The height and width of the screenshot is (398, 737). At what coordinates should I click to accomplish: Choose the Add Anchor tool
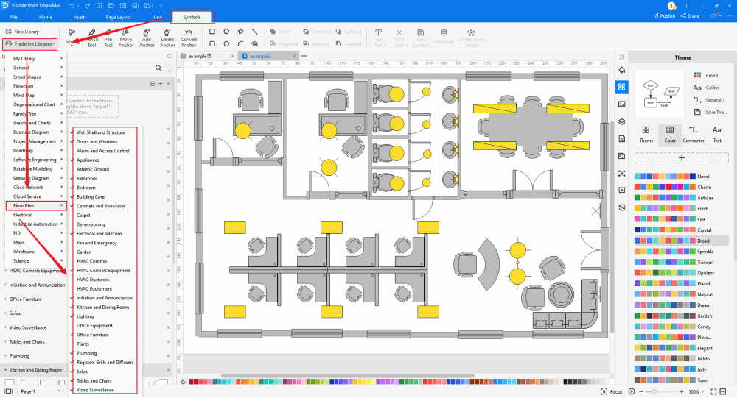tap(147, 37)
